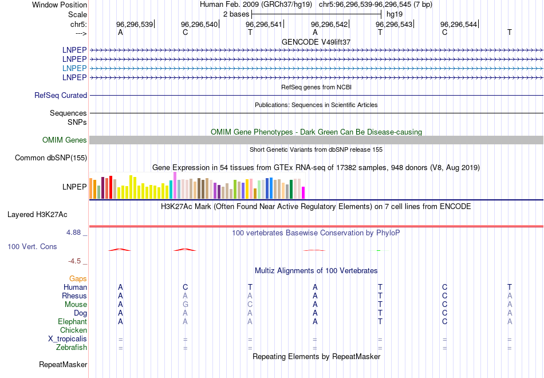
Task: Click the dark green bar in GTEx chart
Action: pos(291,189)
